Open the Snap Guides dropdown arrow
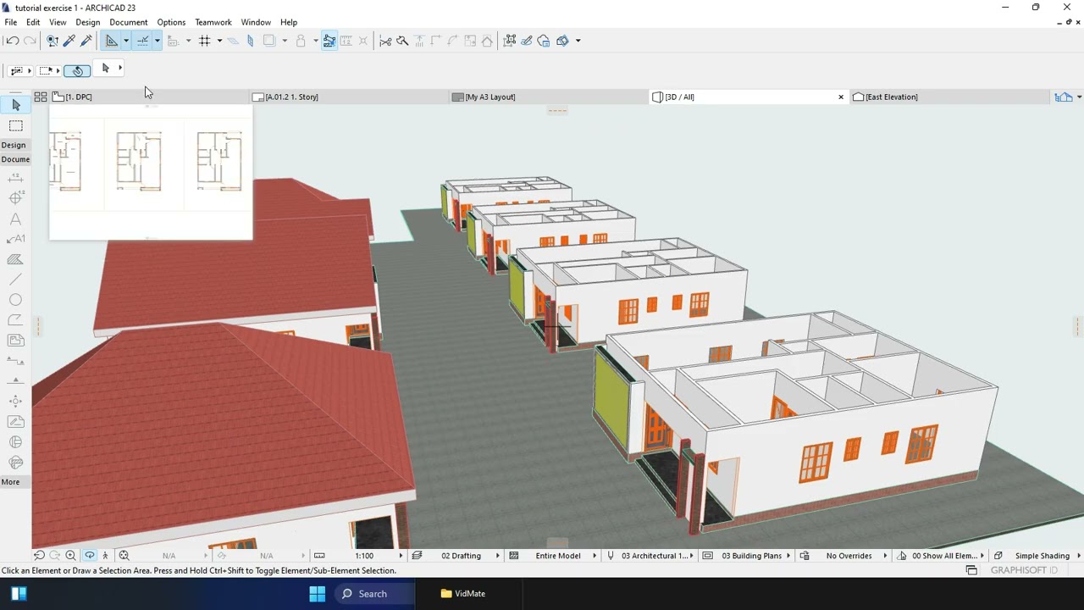The width and height of the screenshot is (1084, 610). coord(157,41)
